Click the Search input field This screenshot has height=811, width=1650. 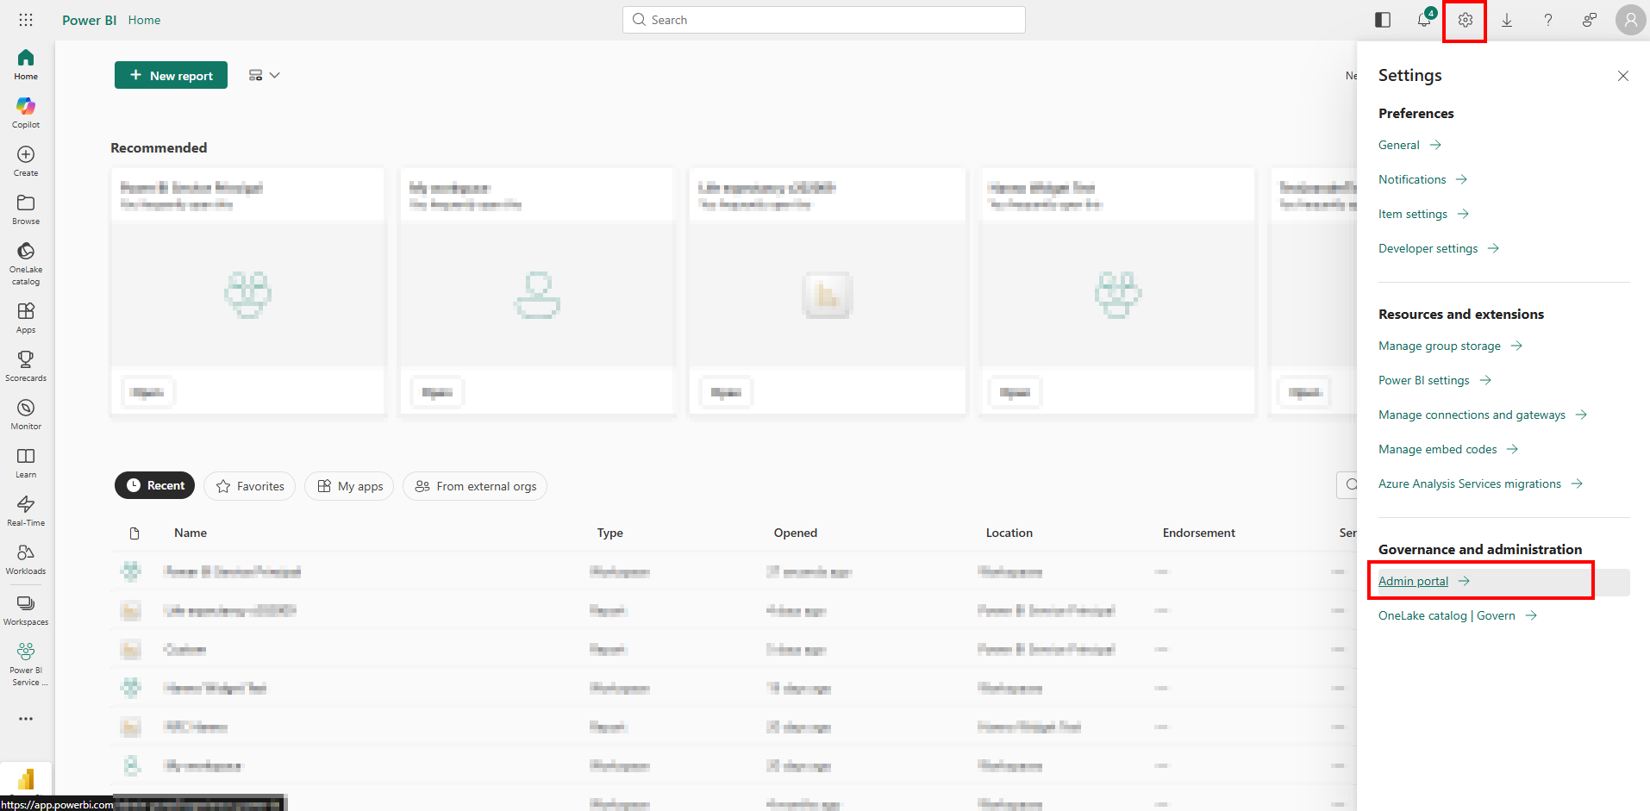[x=823, y=20]
